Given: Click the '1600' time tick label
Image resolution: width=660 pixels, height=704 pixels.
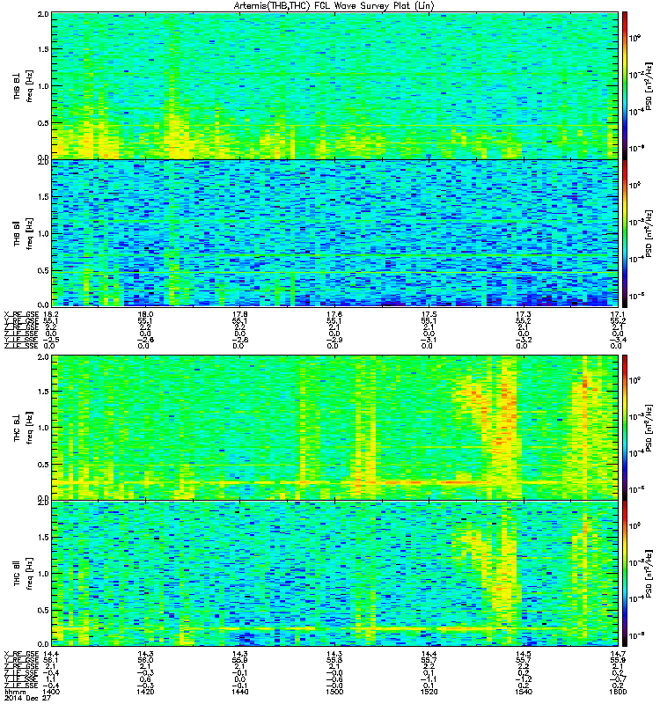Looking at the screenshot, I should (x=618, y=692).
